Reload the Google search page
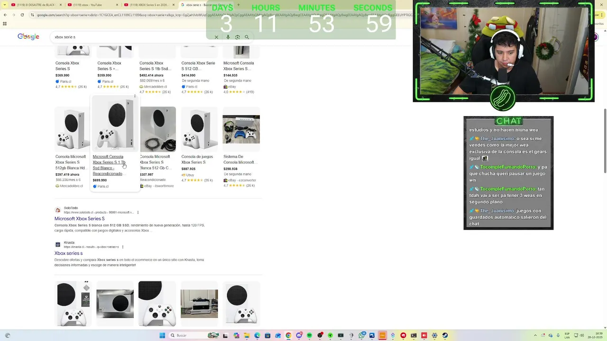607x341 pixels. (x=22, y=15)
